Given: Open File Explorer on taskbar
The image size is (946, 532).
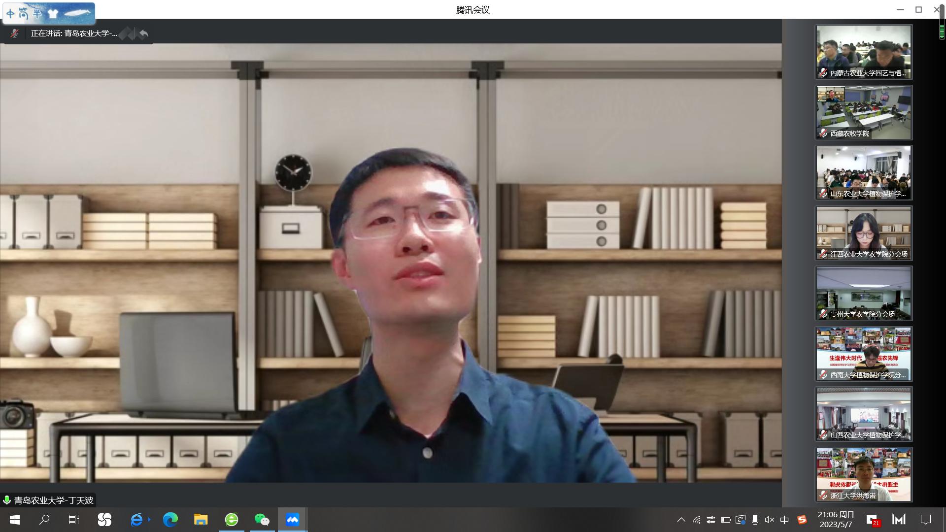Looking at the screenshot, I should coord(201,520).
